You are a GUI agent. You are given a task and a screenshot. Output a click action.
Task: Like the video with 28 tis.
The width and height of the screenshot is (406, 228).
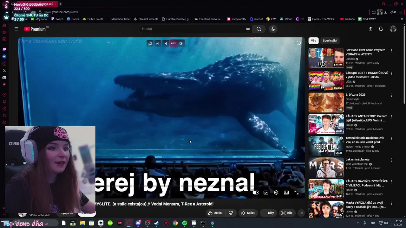(x=215, y=213)
